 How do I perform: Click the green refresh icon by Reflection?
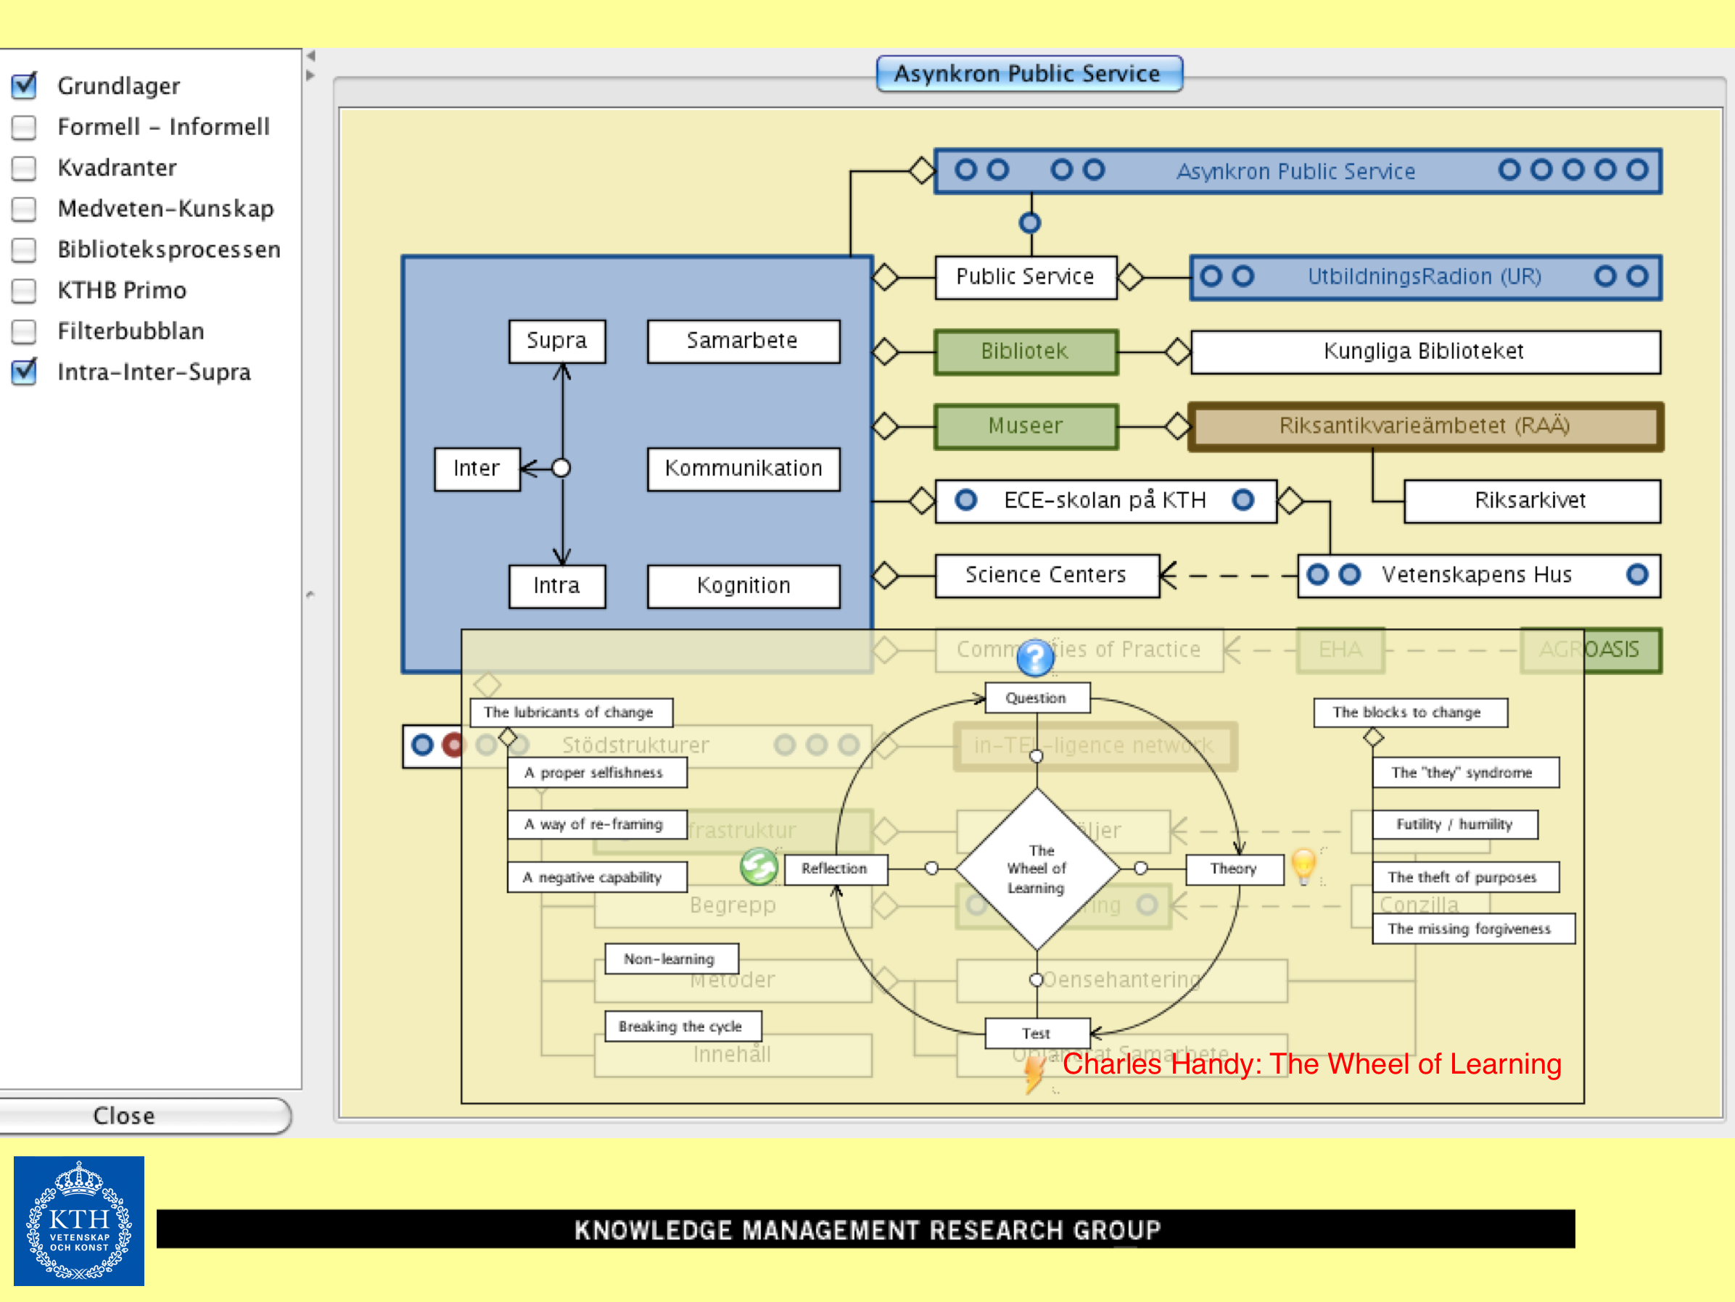[x=758, y=867]
